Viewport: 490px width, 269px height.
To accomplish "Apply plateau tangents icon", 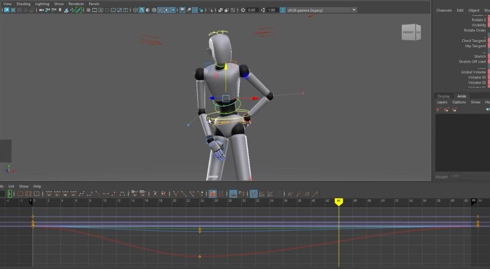I will (122, 194).
